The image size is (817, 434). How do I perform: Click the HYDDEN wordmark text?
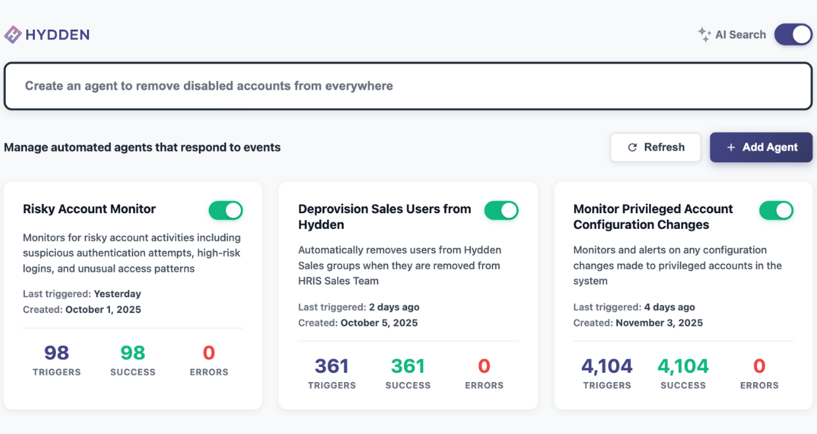click(57, 35)
